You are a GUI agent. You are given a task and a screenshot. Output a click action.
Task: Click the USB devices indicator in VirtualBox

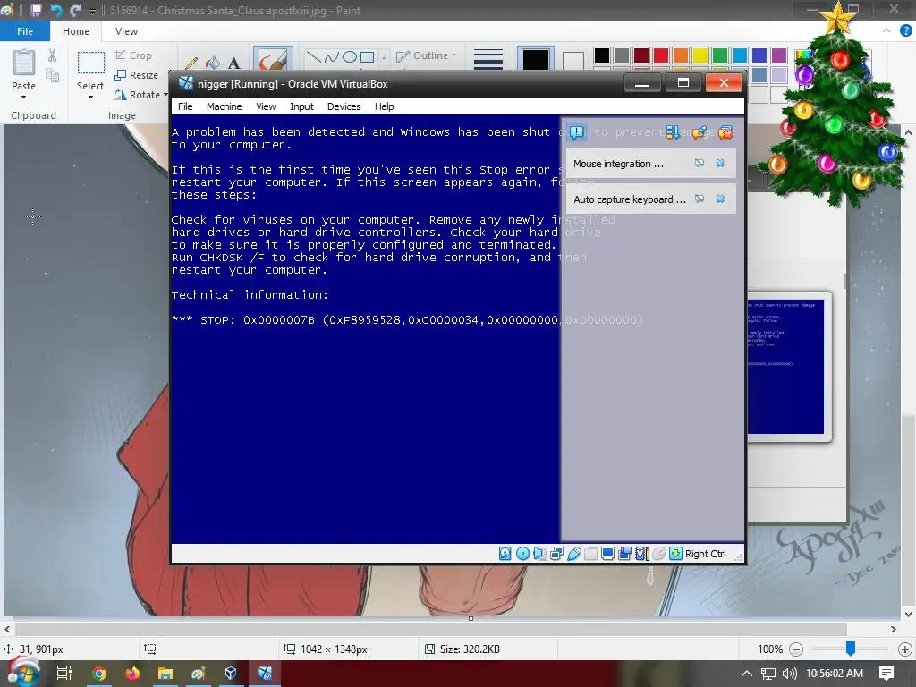pyautogui.click(x=573, y=553)
